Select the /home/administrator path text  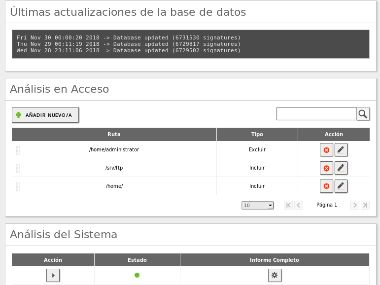pos(114,150)
